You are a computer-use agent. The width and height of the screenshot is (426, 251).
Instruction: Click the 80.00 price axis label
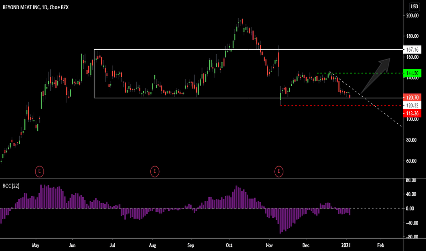pos(412,140)
